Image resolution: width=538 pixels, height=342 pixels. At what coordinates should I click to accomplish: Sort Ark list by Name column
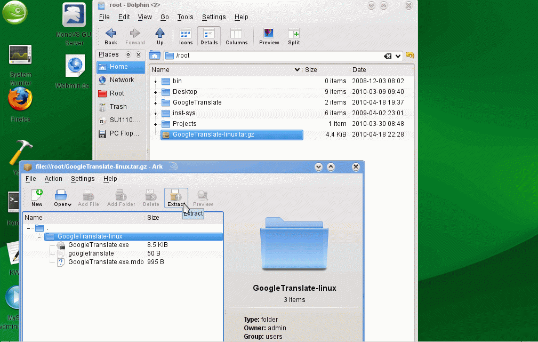coord(84,218)
